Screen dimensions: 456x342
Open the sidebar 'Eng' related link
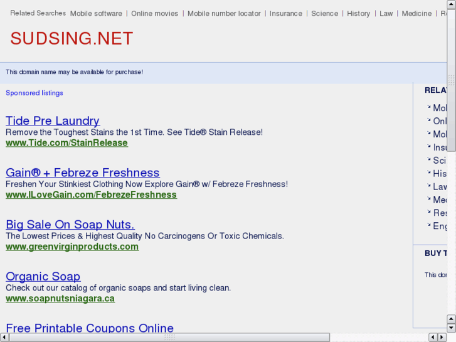(440, 226)
